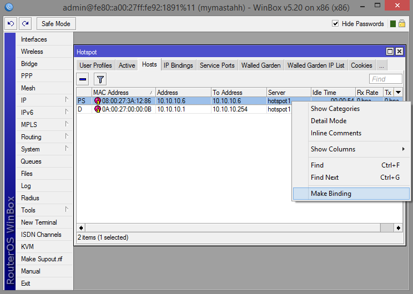Open the Service Ports tab
The image size is (413, 294).
pos(217,65)
